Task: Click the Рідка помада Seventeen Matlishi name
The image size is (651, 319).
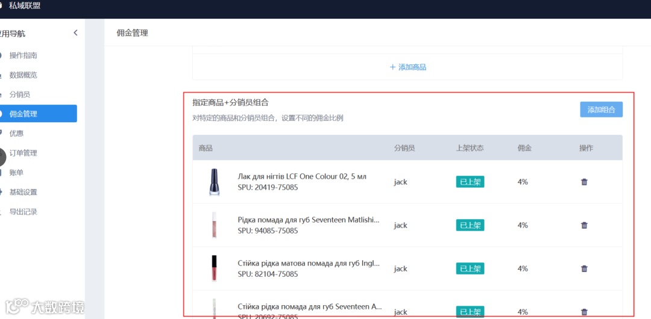Action: click(309, 220)
